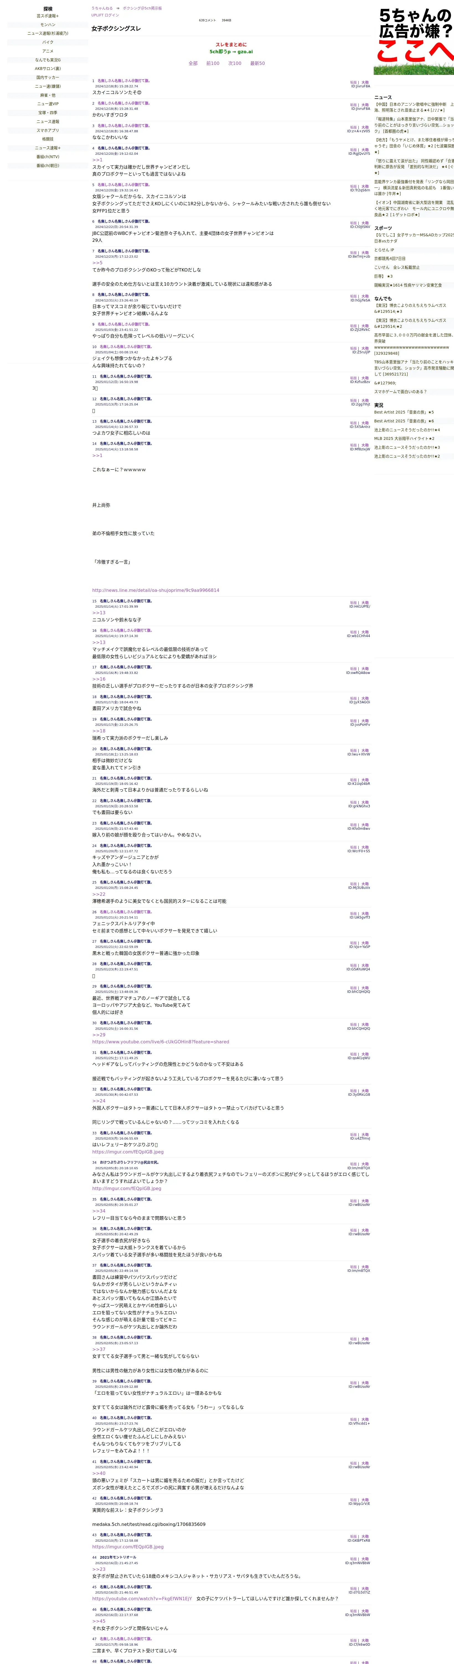The width and height of the screenshot is (454, 1664).
Task: Show 全部 posts of the thread
Action: pyautogui.click(x=193, y=63)
